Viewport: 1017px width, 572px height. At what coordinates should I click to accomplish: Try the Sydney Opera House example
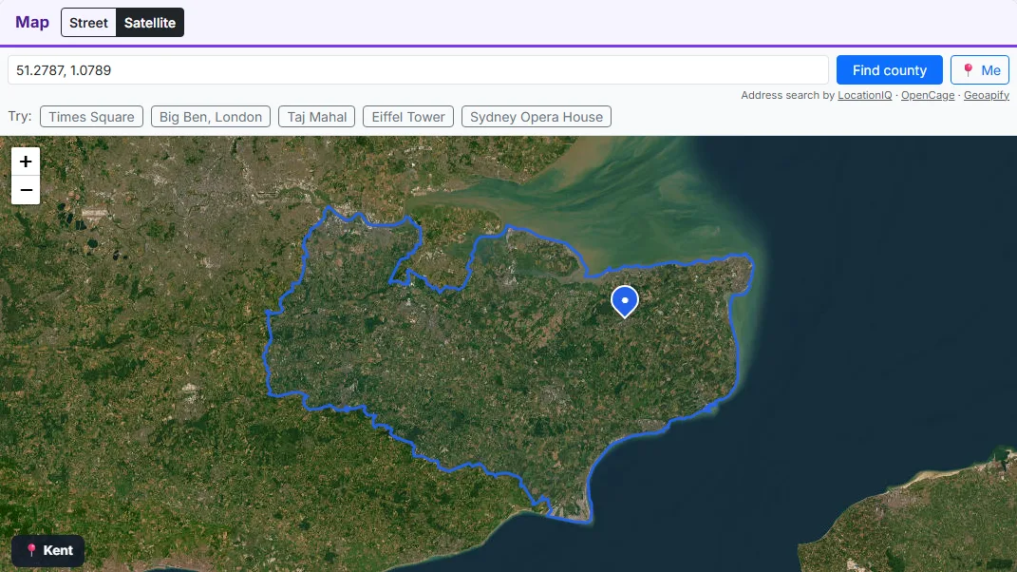click(537, 117)
